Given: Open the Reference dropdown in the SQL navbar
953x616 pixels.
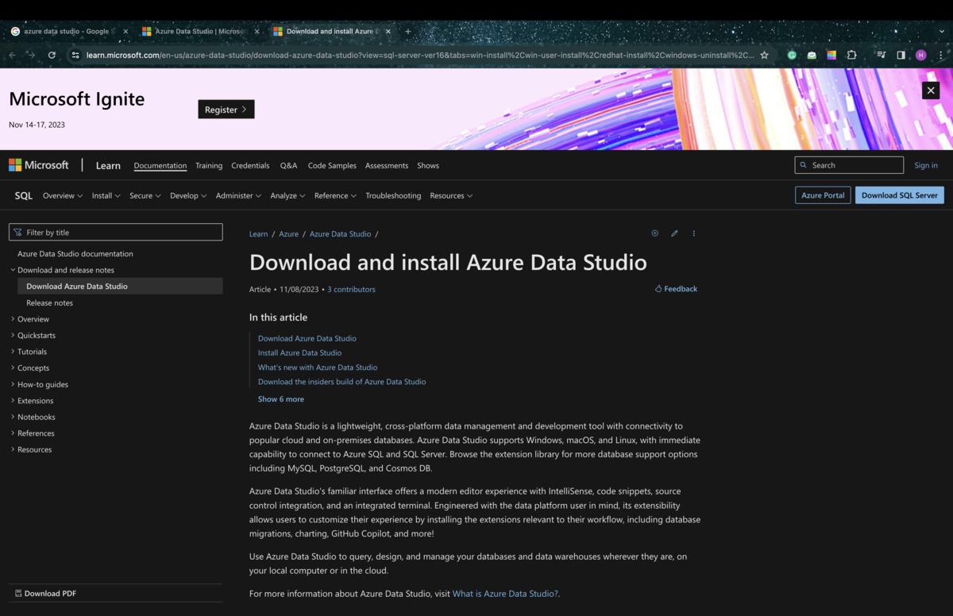Looking at the screenshot, I should coord(335,195).
